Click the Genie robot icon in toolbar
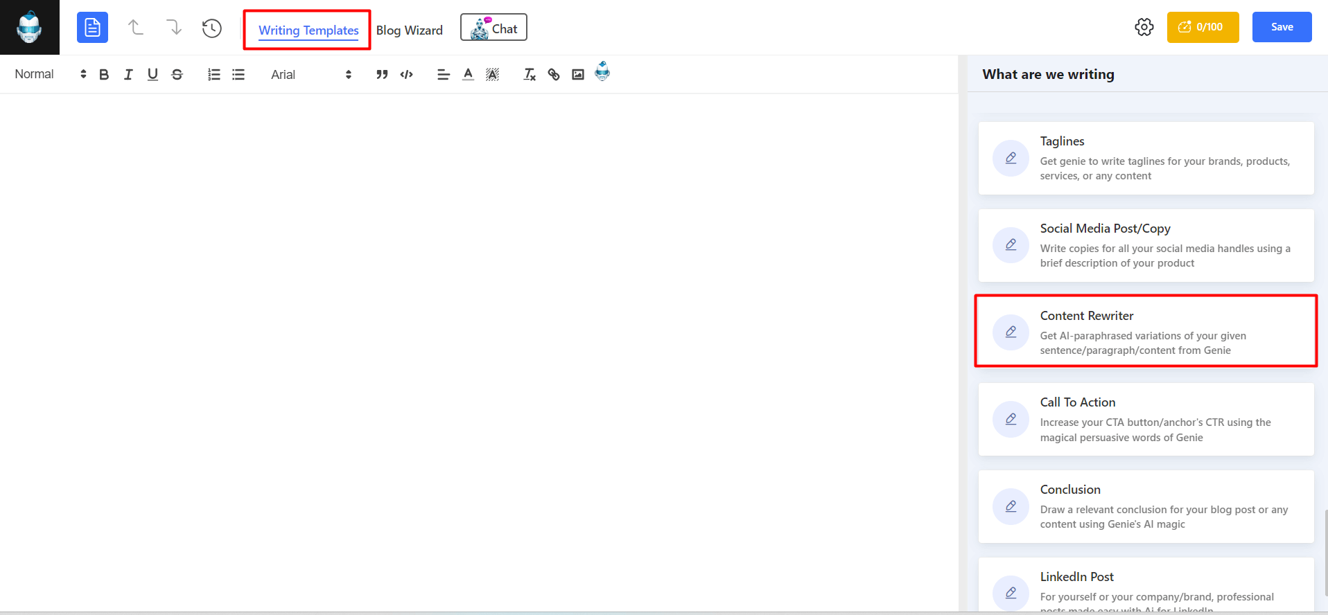The height and width of the screenshot is (615, 1328). click(602, 71)
